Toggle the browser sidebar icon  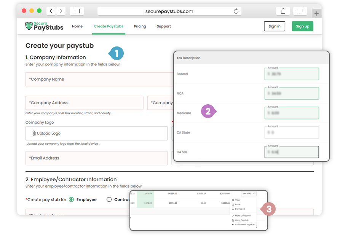tap(77, 11)
